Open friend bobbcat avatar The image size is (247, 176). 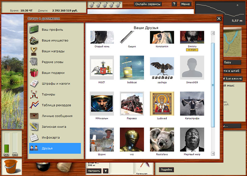pos(132,67)
